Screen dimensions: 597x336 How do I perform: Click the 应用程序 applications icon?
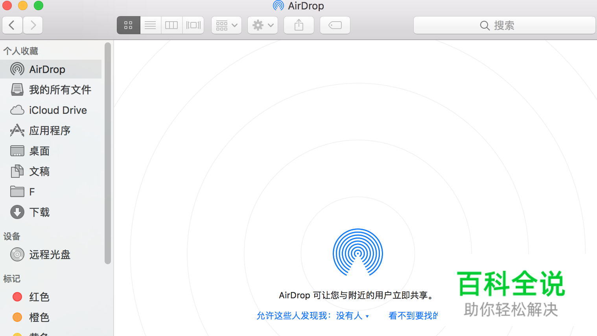17,130
